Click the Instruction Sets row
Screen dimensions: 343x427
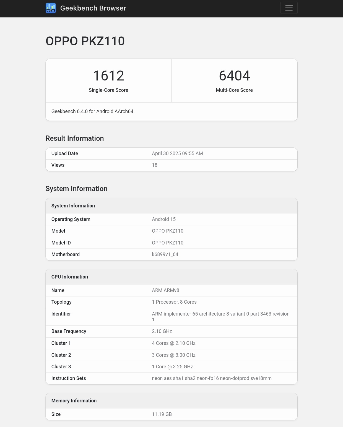[171, 378]
